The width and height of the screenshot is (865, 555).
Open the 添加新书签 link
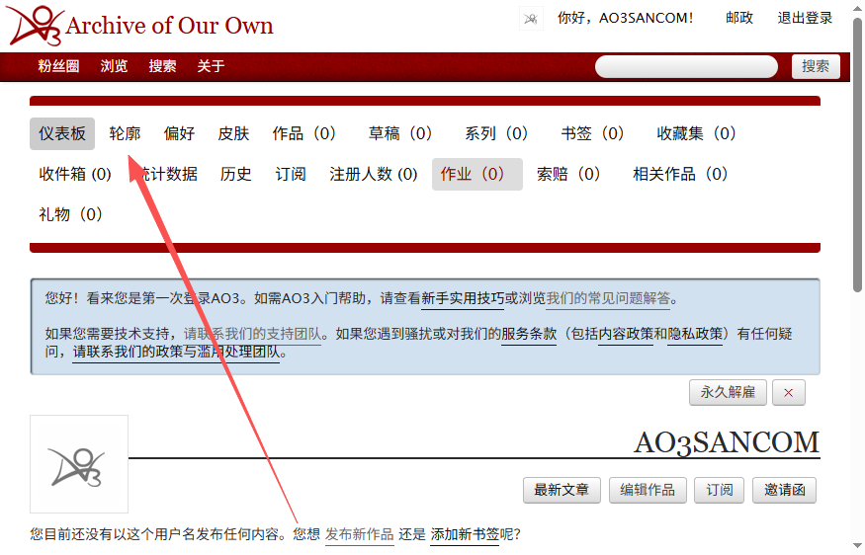click(x=465, y=534)
